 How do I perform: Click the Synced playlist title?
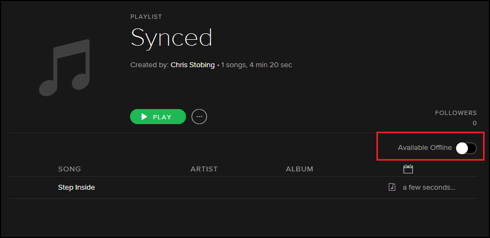171,38
